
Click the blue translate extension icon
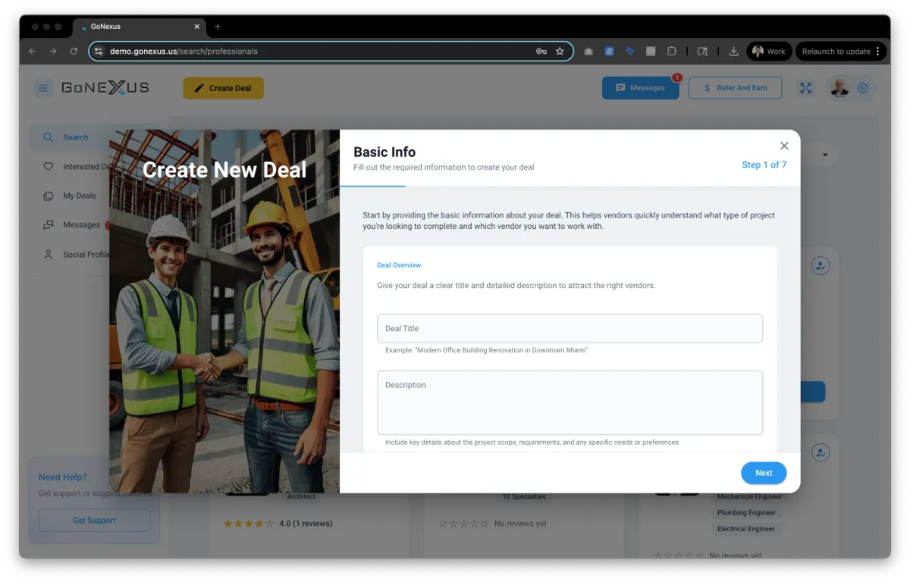(609, 52)
